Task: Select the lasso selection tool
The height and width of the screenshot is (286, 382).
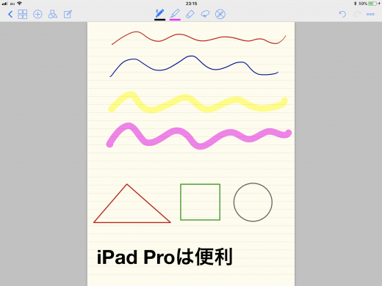Action: click(205, 14)
